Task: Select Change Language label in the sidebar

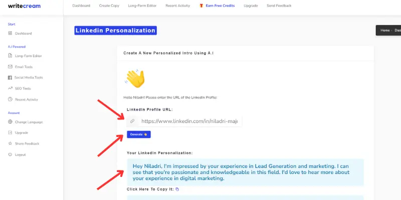Action: tap(29, 122)
